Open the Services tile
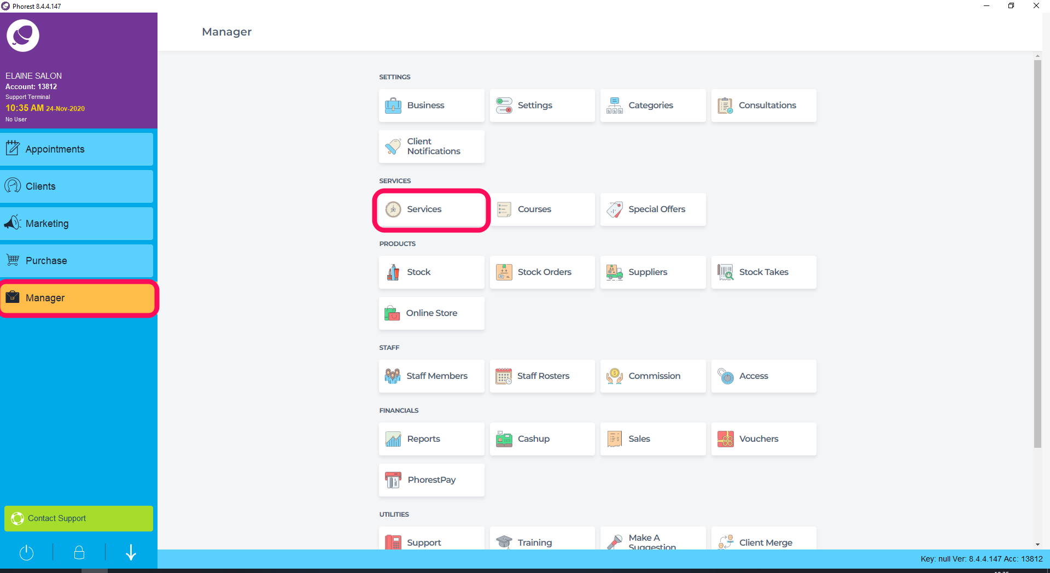This screenshot has height=573, width=1050. point(431,209)
